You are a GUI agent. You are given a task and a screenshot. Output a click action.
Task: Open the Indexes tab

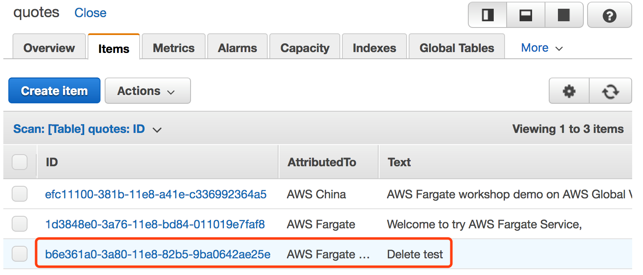tap(374, 48)
